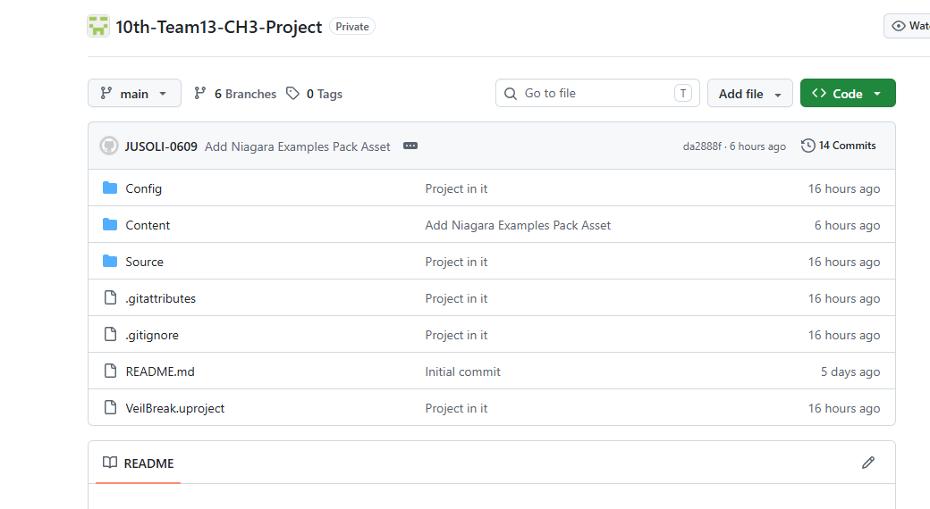Click the Source folder icon

click(110, 262)
